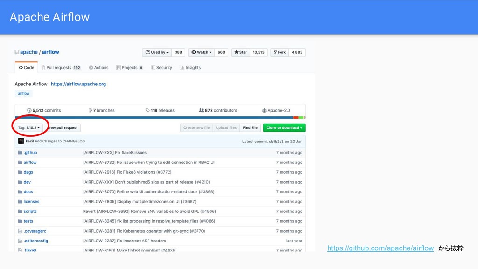Open the latest commit hash cb8b2a1
Viewport: 478px width, 269px height.
[276, 142]
